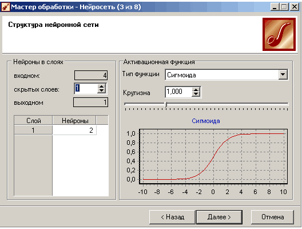Click the скрытых слоев: label
Screen dimensions: 302x229
(37, 89)
